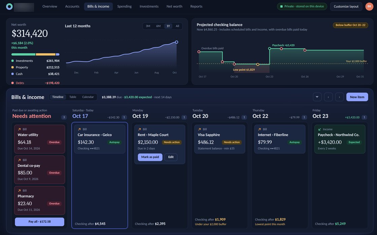Switch bills view to Calendar

tap(88, 97)
